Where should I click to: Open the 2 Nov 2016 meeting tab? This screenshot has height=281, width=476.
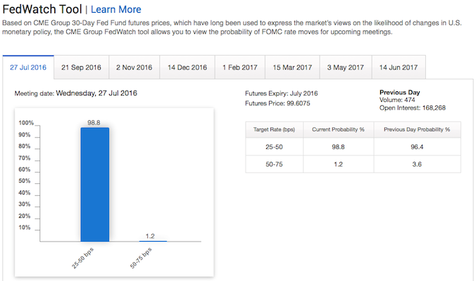[x=134, y=67]
